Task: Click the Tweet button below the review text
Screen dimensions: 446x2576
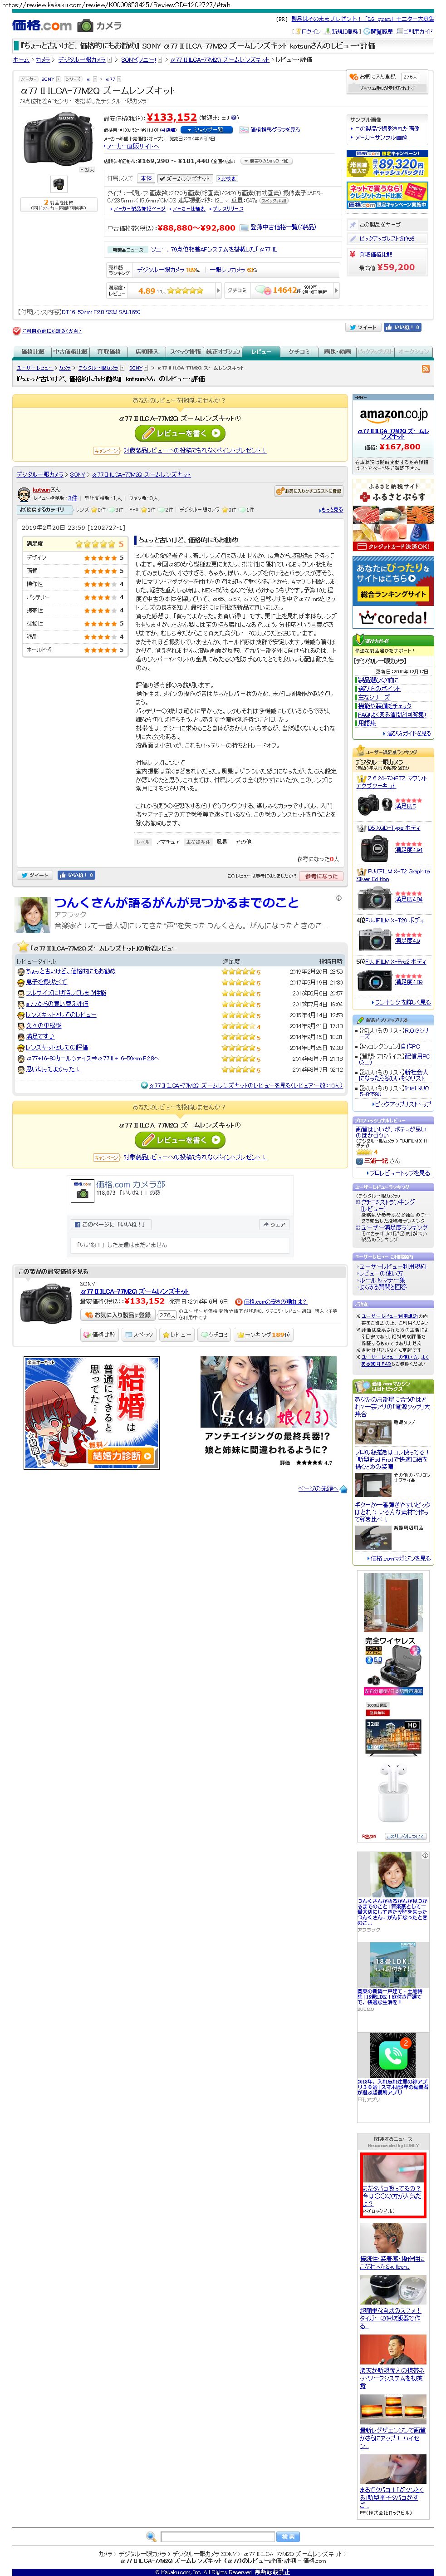Action: coord(35,875)
